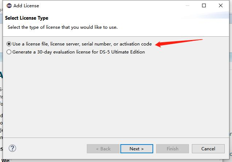The height and width of the screenshot is (162, 232).
Task: Minimize the Add License dialog
Action: 187,5
